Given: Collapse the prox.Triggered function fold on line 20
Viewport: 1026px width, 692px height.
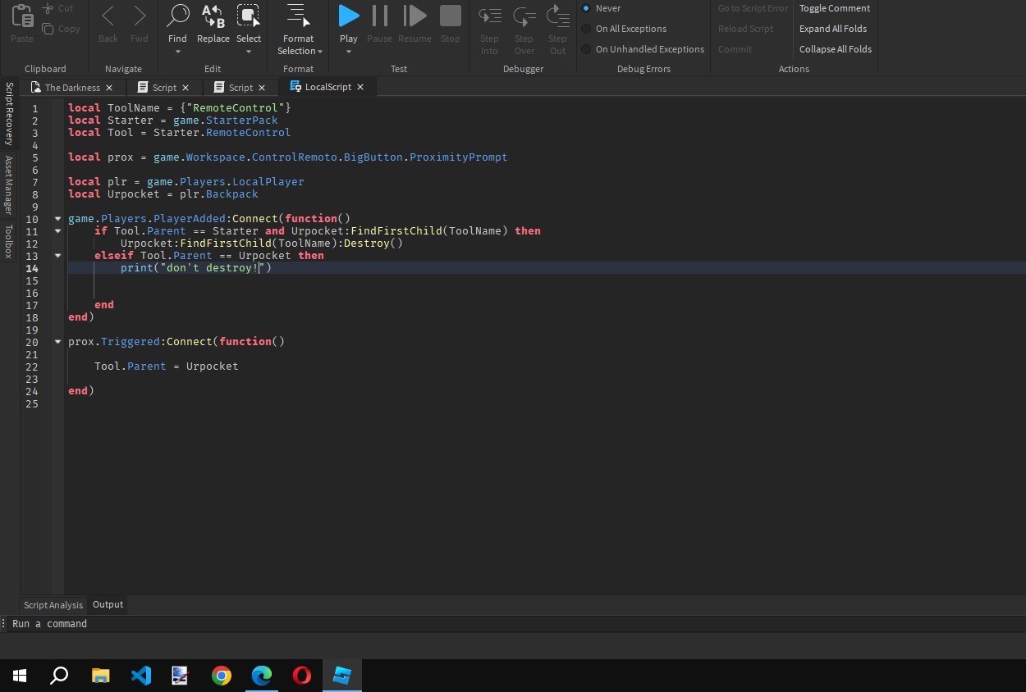Looking at the screenshot, I should (x=57, y=341).
